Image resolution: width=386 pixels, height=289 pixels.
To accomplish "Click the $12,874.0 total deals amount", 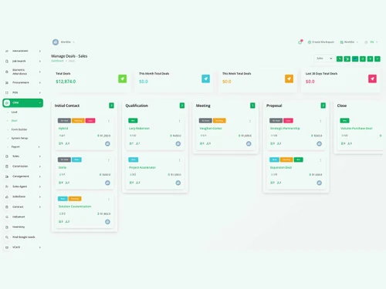I will click(x=66, y=82).
